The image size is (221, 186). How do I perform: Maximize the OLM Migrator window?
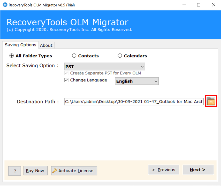[x=199, y=5]
